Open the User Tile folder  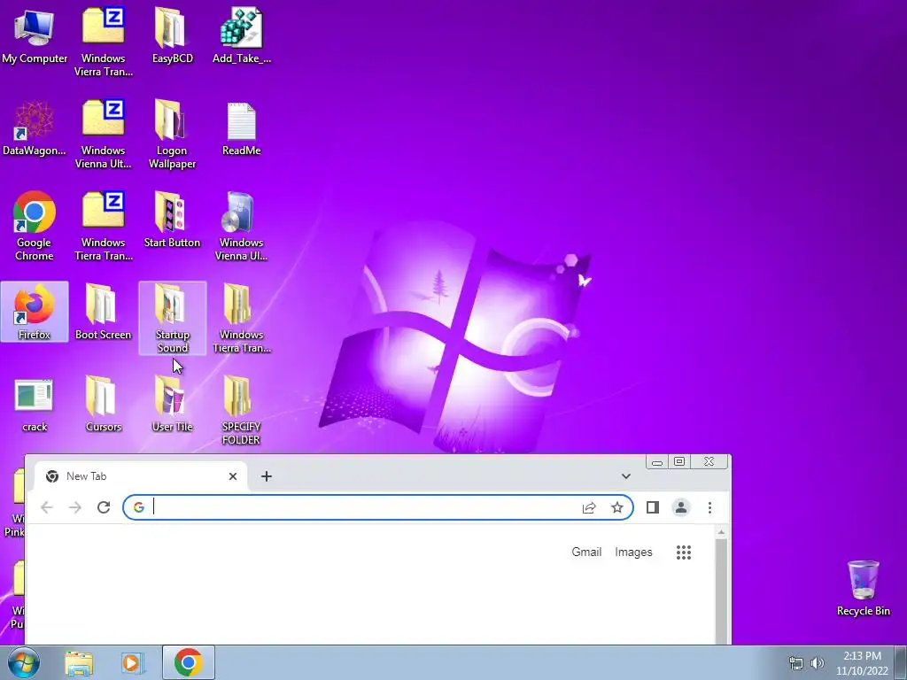coord(172,405)
